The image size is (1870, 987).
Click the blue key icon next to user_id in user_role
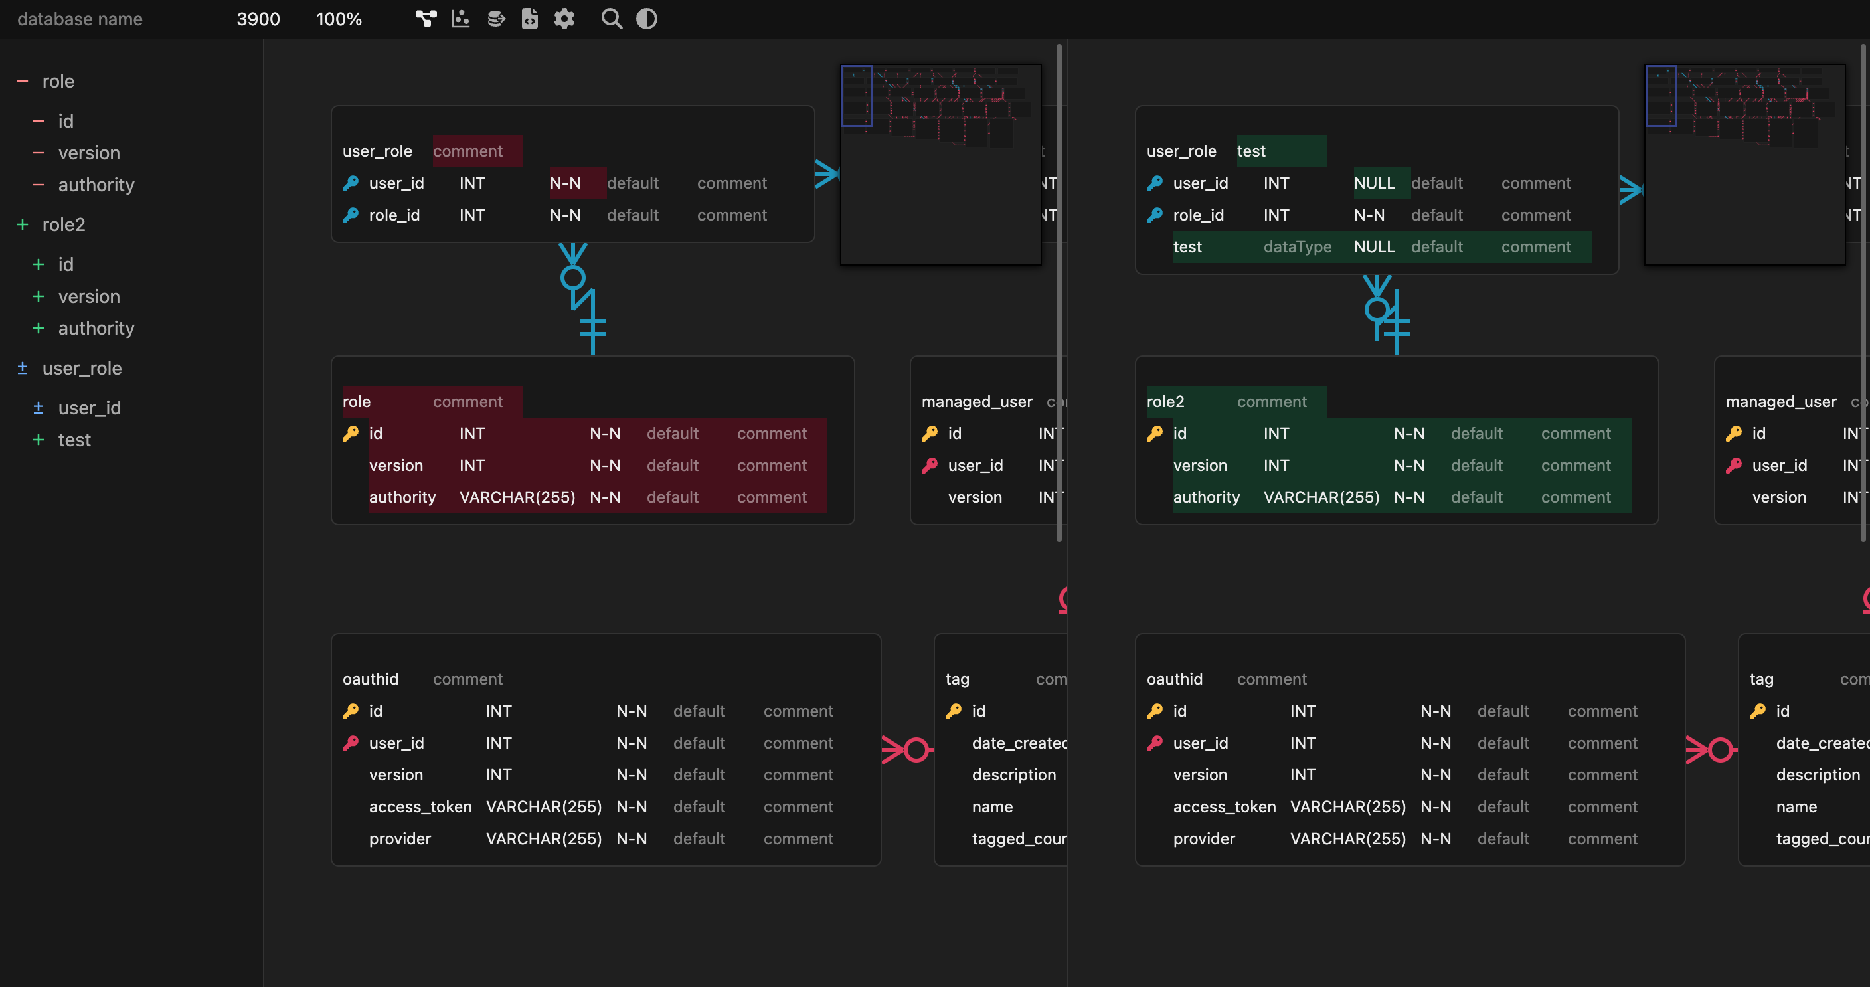351,183
